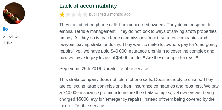This screenshot has height=110, width=222.
Task: Click the September 25th 2019 Update line
Action: 104,69
